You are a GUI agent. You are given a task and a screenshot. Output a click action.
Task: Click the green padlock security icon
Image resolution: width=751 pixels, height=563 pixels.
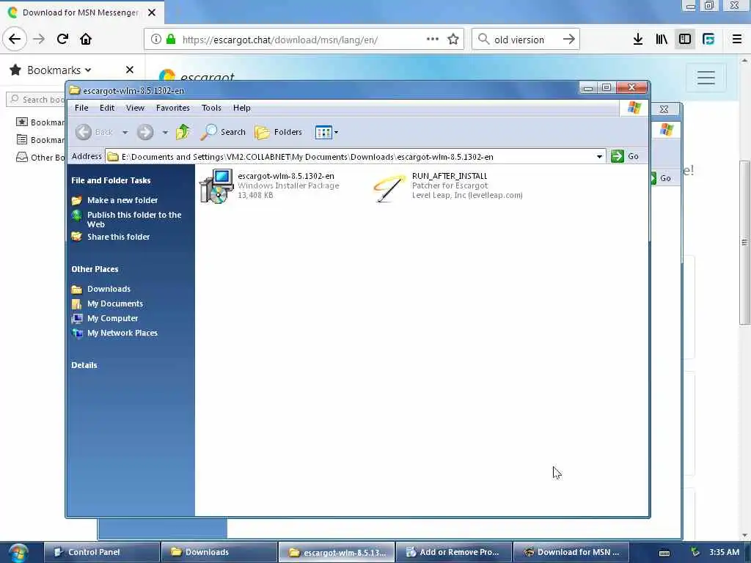click(x=170, y=40)
